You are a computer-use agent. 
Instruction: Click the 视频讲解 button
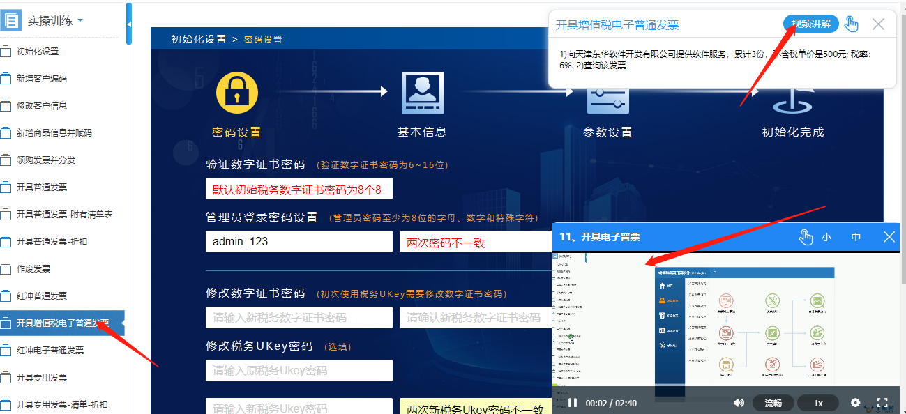point(811,24)
